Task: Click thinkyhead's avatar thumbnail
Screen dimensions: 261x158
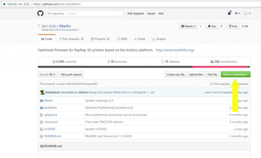Action: click(x=42, y=92)
